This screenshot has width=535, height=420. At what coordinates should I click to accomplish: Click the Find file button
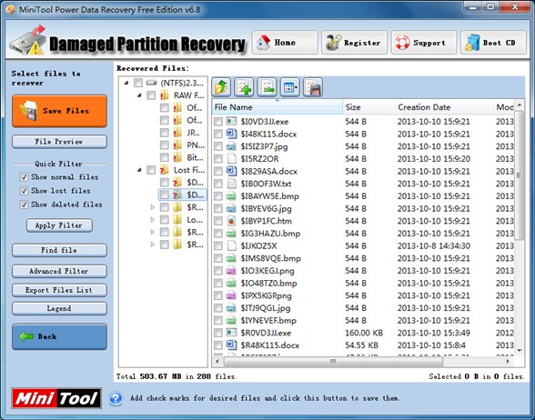[x=59, y=250]
